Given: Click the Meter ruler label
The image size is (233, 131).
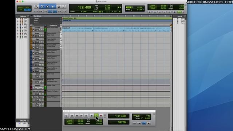Looking at the screenshot, I should (x=36, y=21).
